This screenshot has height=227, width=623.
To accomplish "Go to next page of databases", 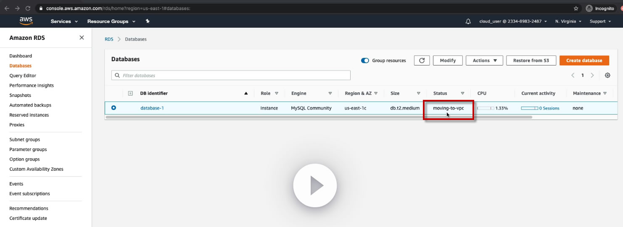I will [592, 76].
